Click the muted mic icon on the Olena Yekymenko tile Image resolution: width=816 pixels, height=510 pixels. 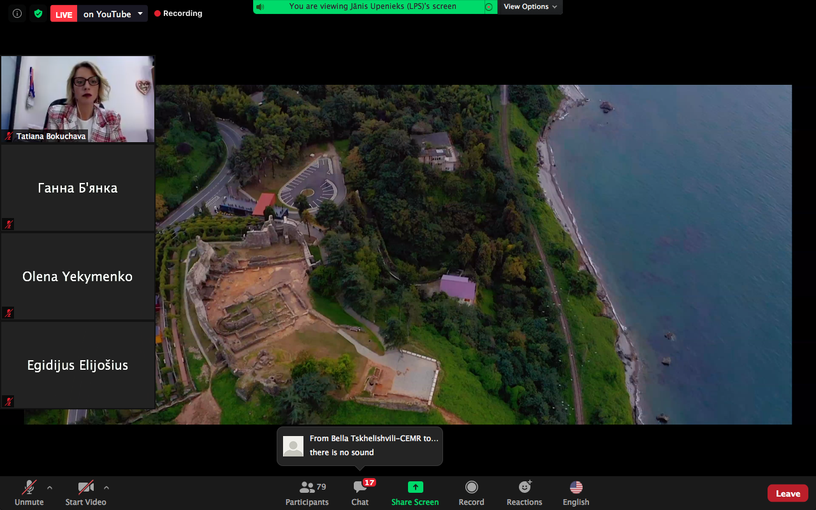click(x=8, y=312)
